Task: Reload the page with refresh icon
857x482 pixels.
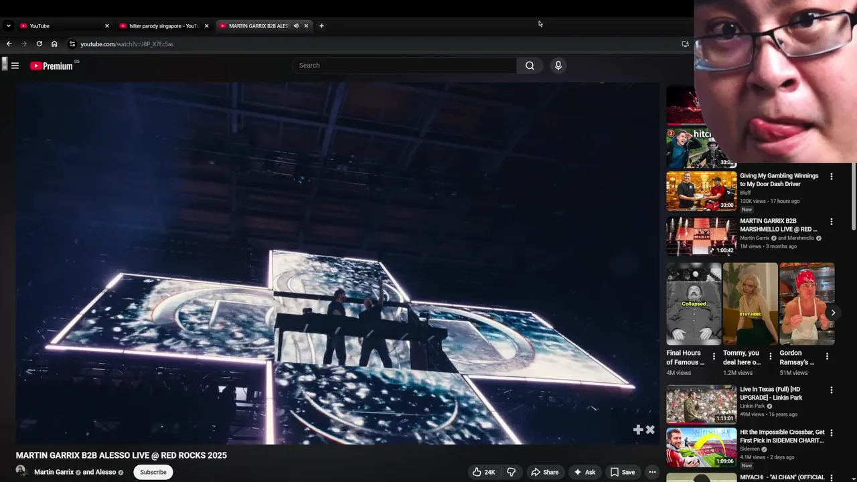Action: (39, 44)
